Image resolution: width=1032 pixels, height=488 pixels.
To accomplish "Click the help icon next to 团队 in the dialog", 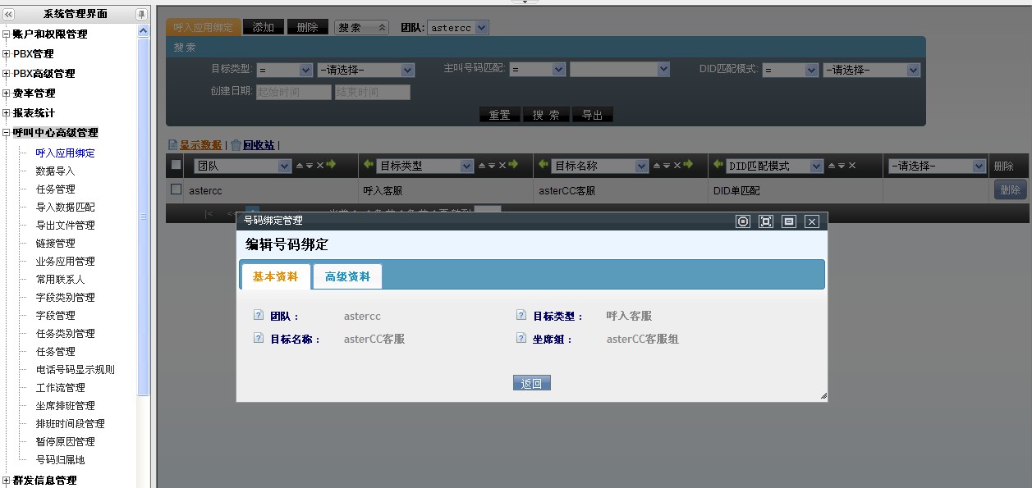I will 259,316.
